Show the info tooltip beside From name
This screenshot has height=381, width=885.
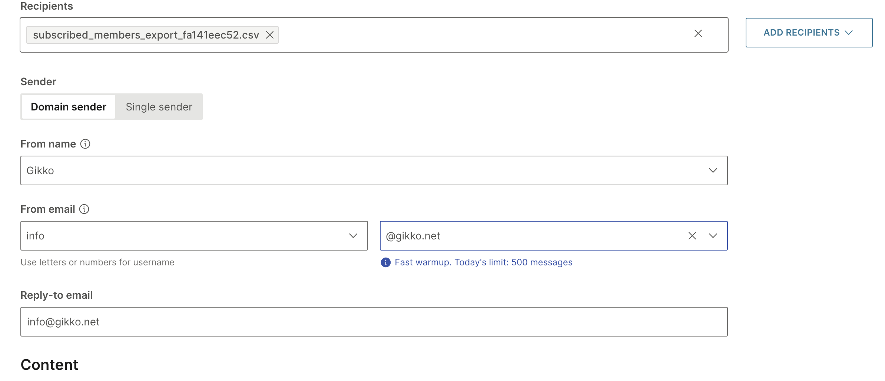(85, 144)
